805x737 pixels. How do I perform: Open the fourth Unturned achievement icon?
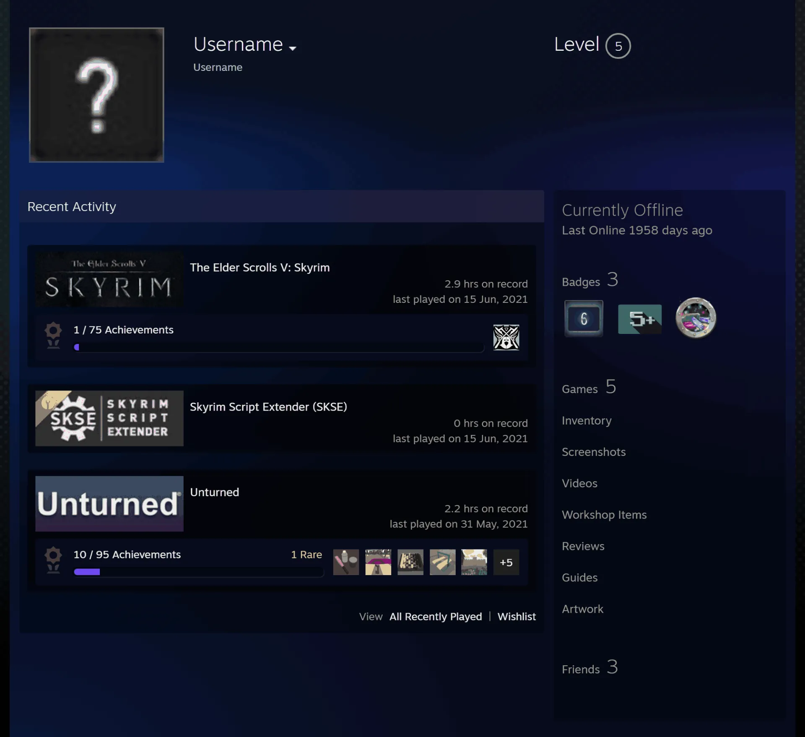pyautogui.click(x=442, y=562)
